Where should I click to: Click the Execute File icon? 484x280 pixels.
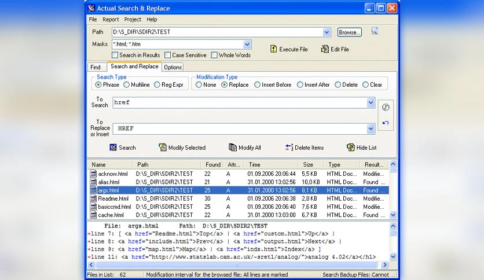click(273, 49)
